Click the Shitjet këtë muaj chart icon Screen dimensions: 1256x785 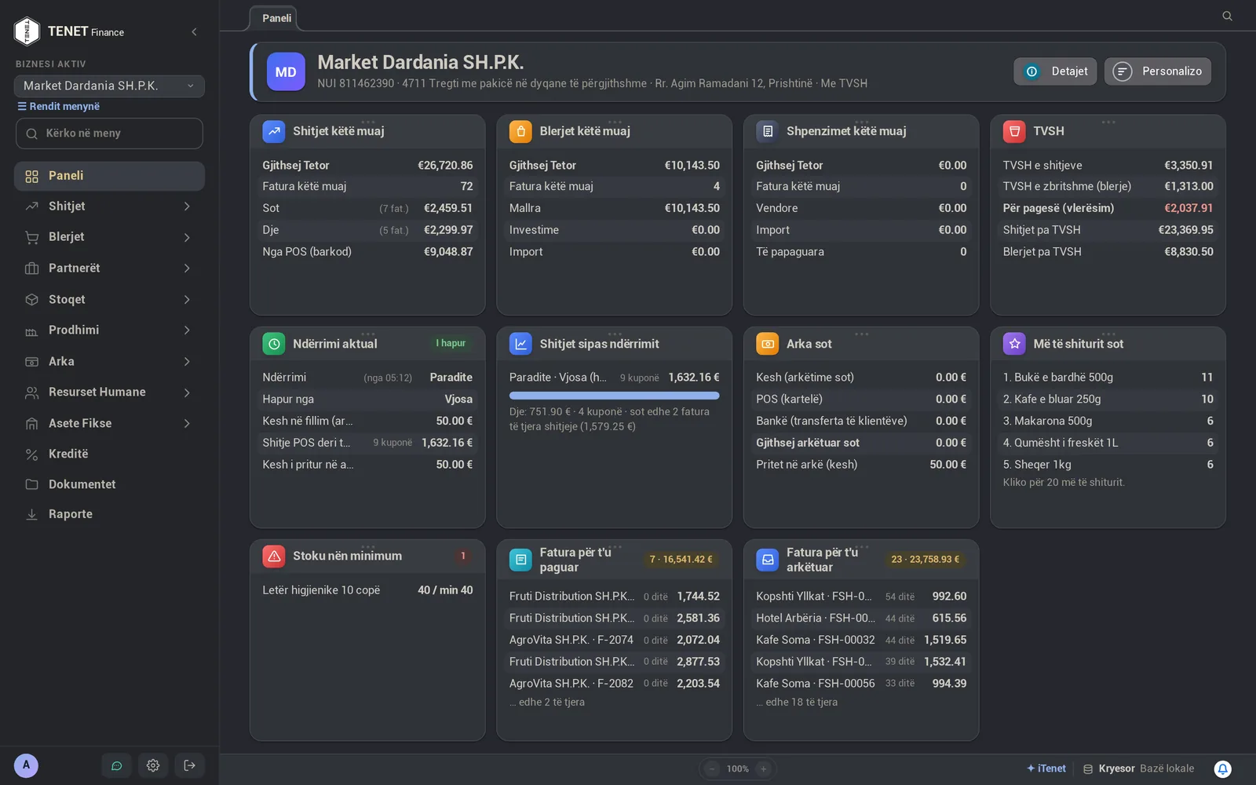[x=274, y=131]
